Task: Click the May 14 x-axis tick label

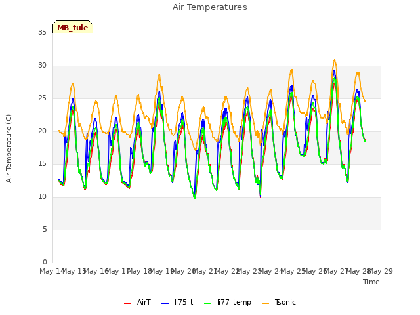Action: click(x=52, y=271)
